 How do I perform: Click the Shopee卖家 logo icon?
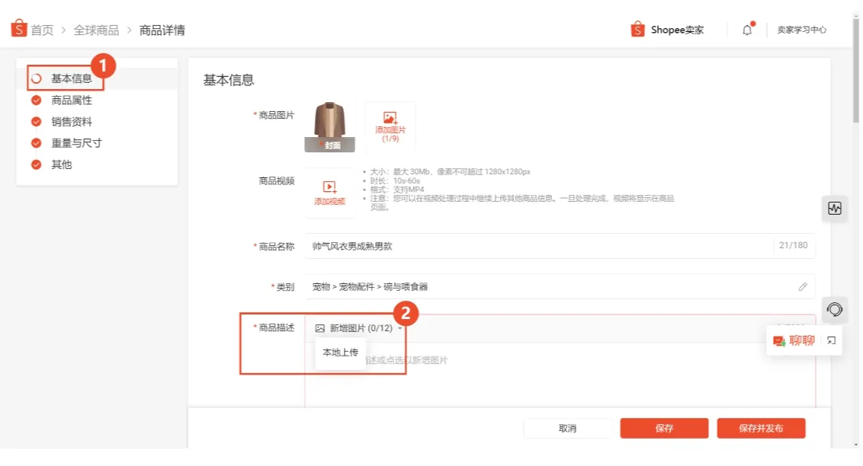point(637,29)
